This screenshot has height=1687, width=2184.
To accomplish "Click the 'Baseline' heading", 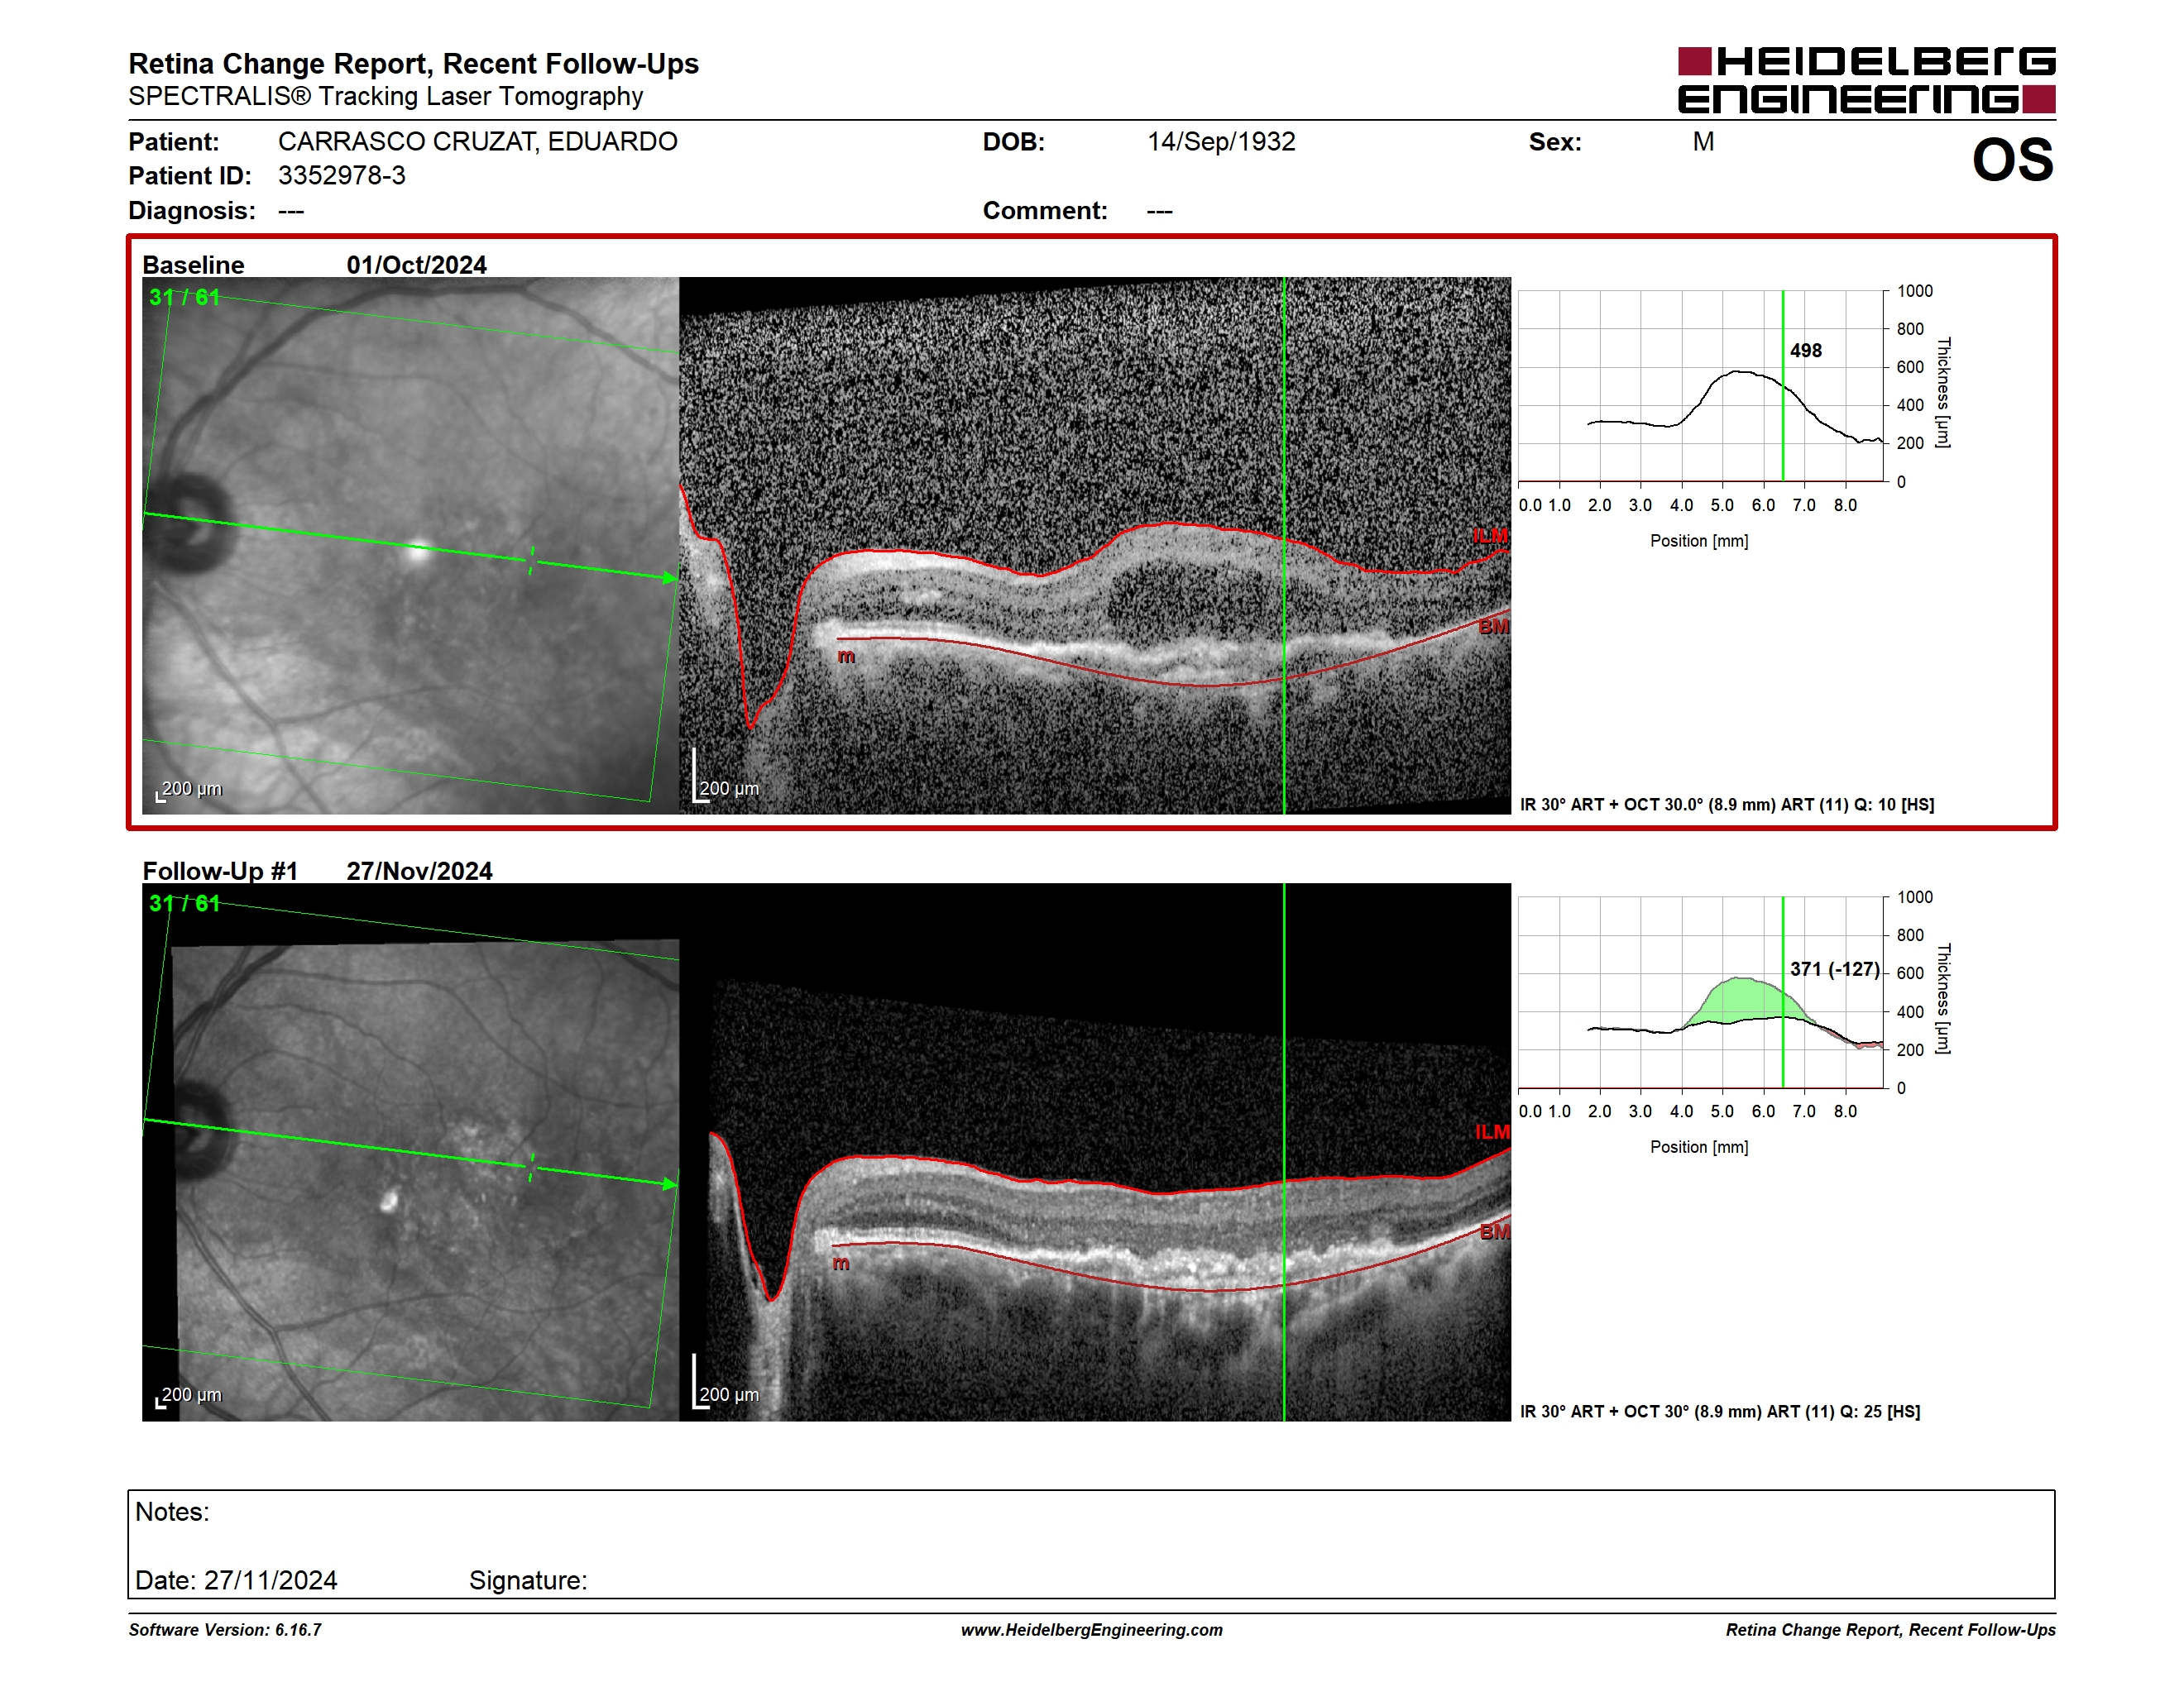I will [193, 265].
